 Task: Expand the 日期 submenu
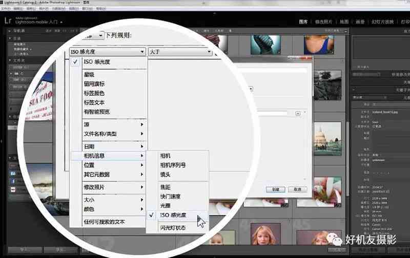(x=114, y=146)
